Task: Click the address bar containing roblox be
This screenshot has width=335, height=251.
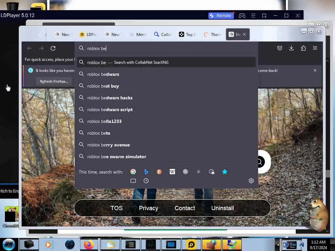Action: coord(166,48)
